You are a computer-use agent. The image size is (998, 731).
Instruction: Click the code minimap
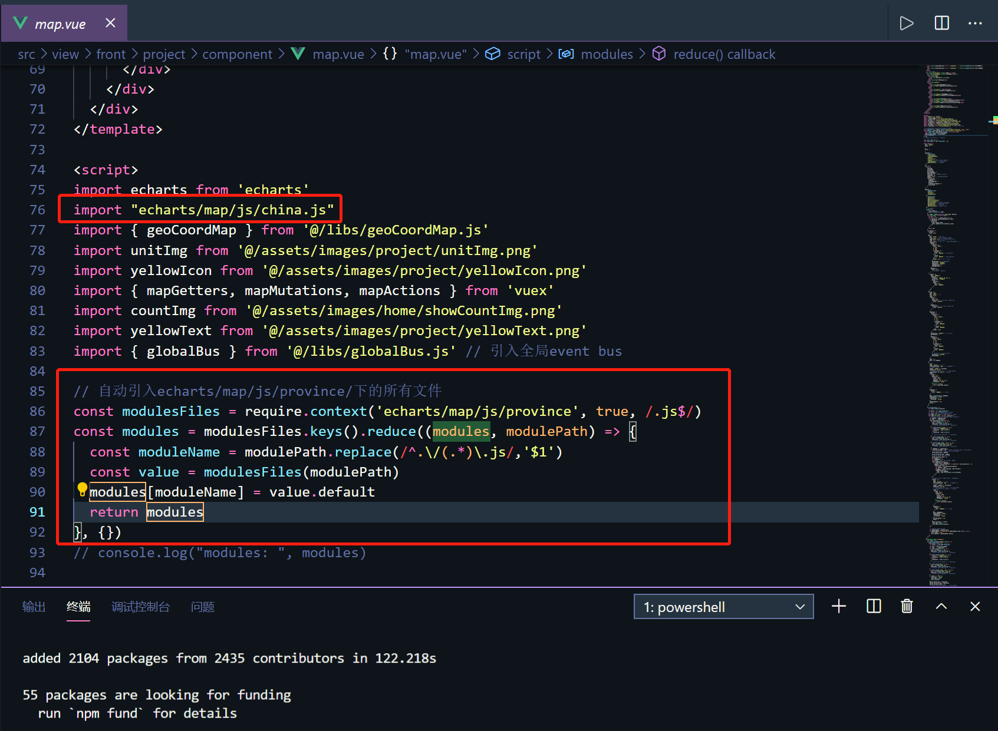pos(955,325)
